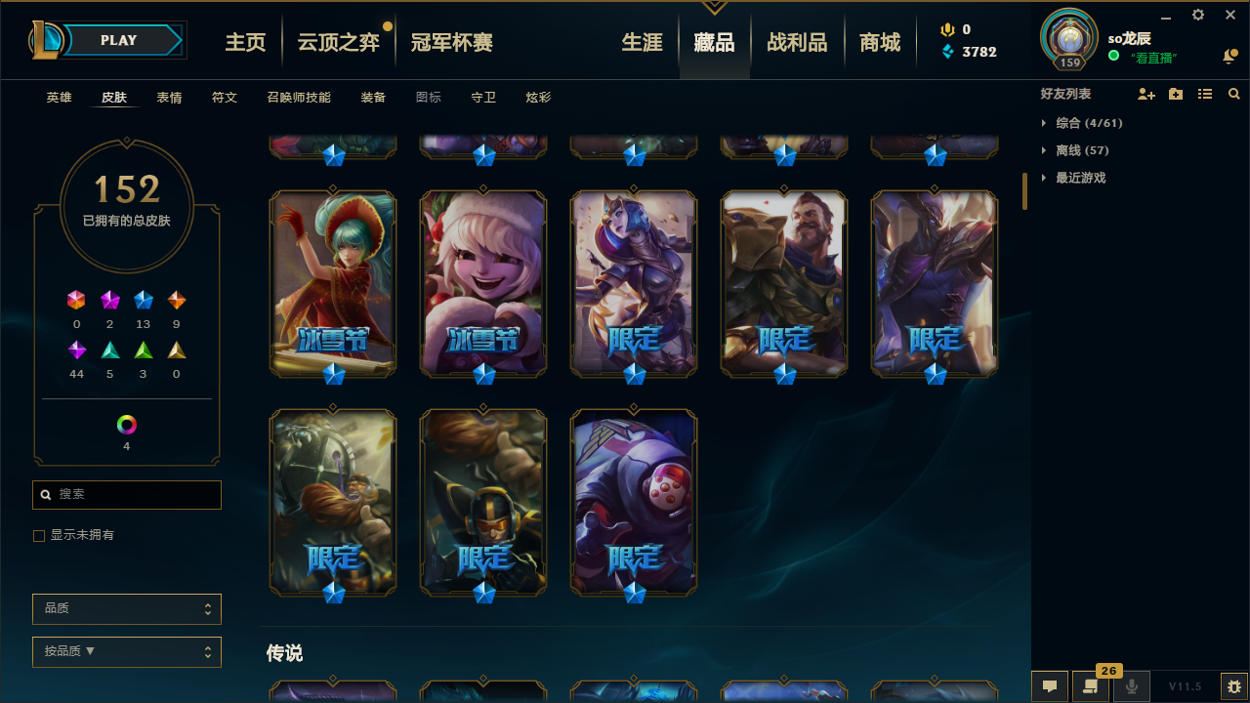The height and width of the screenshot is (703, 1250).
Task: Open the chat bubble icon
Action: pyautogui.click(x=1050, y=686)
